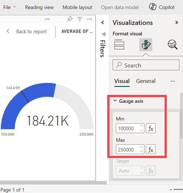Viewport: 183px width, 193px height.
Task: Open the visual's filter icon
Action: pyautogui.click(x=80, y=19)
